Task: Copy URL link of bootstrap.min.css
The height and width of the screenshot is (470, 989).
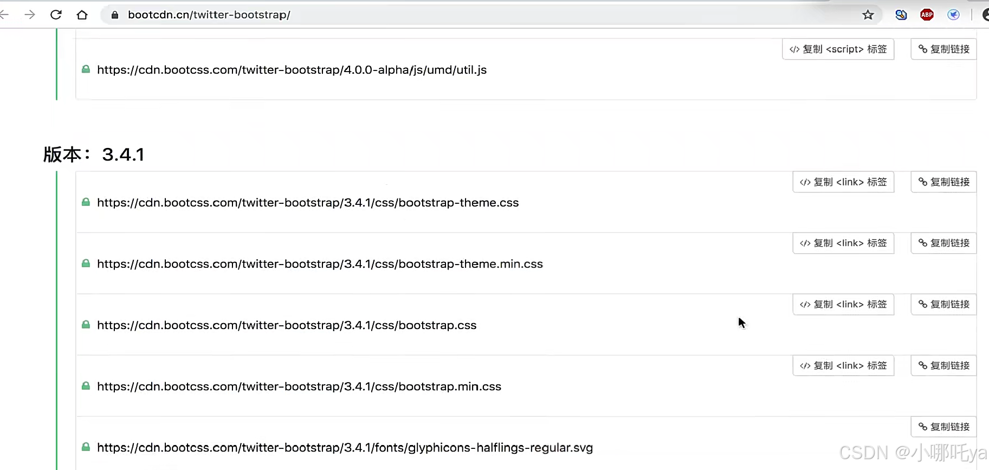Action: 943,366
